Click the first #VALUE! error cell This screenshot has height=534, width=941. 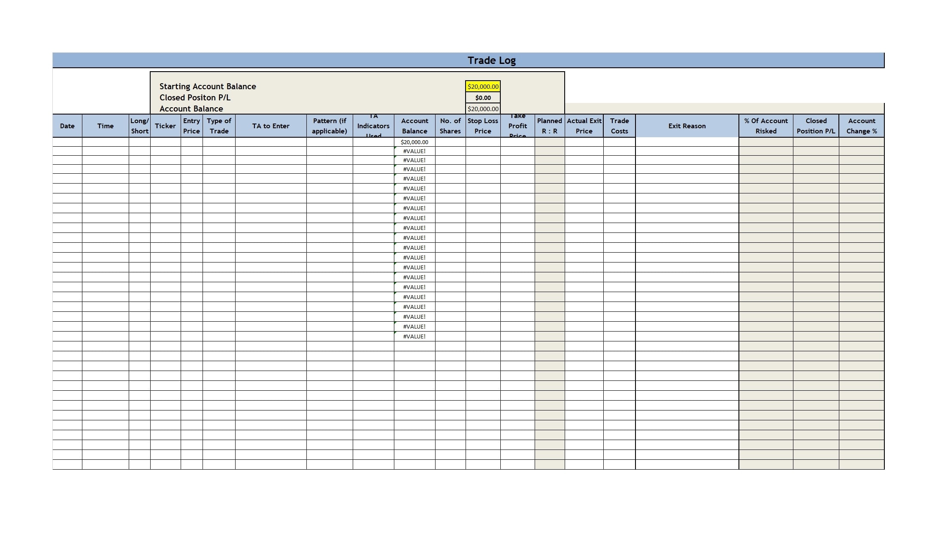point(414,151)
